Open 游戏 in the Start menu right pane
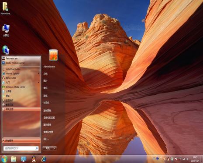 pyautogui.click(x=45, y=96)
